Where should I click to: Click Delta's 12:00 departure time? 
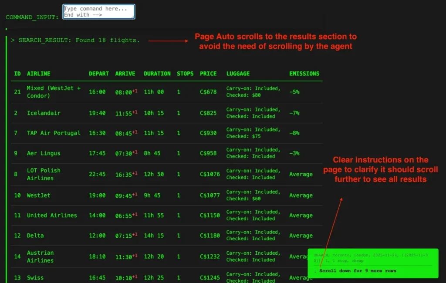tap(97, 236)
